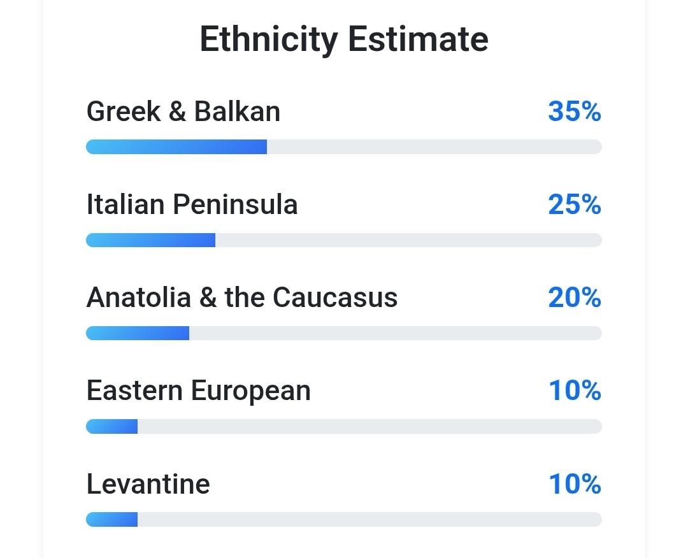Image resolution: width=688 pixels, height=558 pixels.
Task: Click gray unfilled part of Greek & Balkan bar
Action: pos(433,147)
